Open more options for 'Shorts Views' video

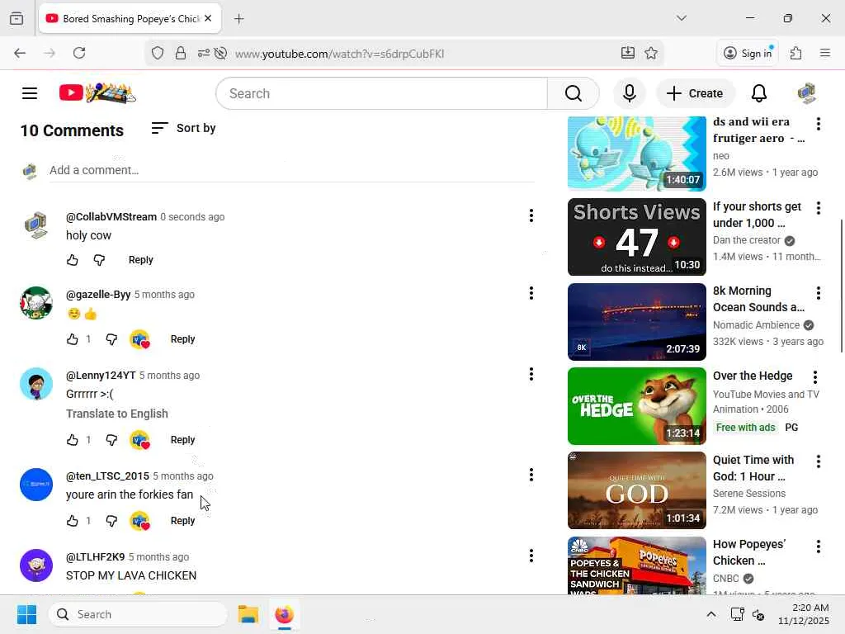pyautogui.click(x=818, y=208)
